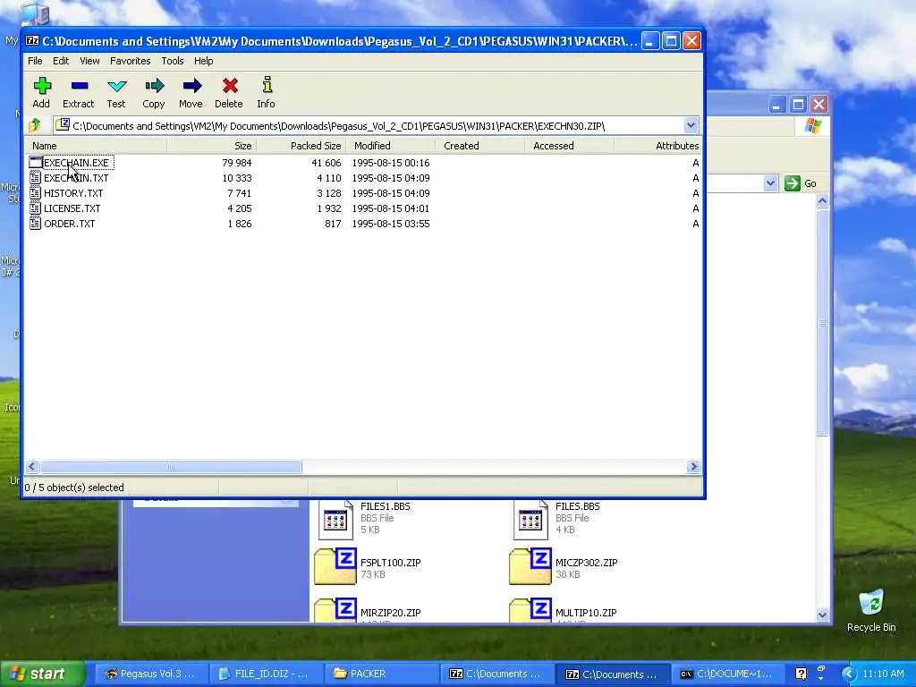Click the tray expand arrow icon
This screenshot has width=916, height=687.
[849, 674]
